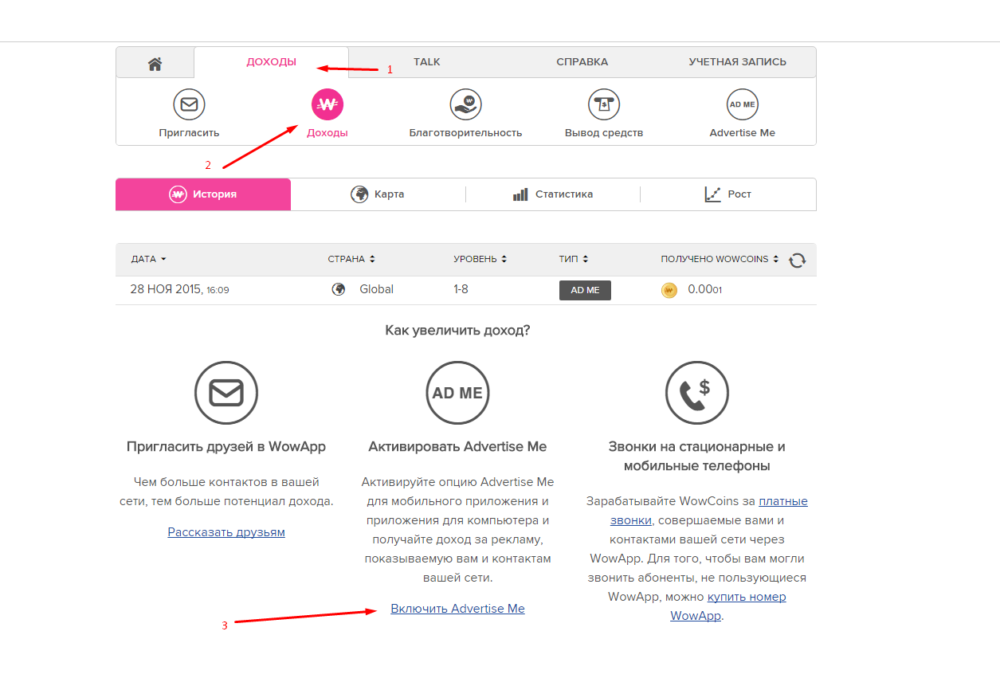Click Рассказать друзьям link
1000x690 pixels.
(x=226, y=532)
